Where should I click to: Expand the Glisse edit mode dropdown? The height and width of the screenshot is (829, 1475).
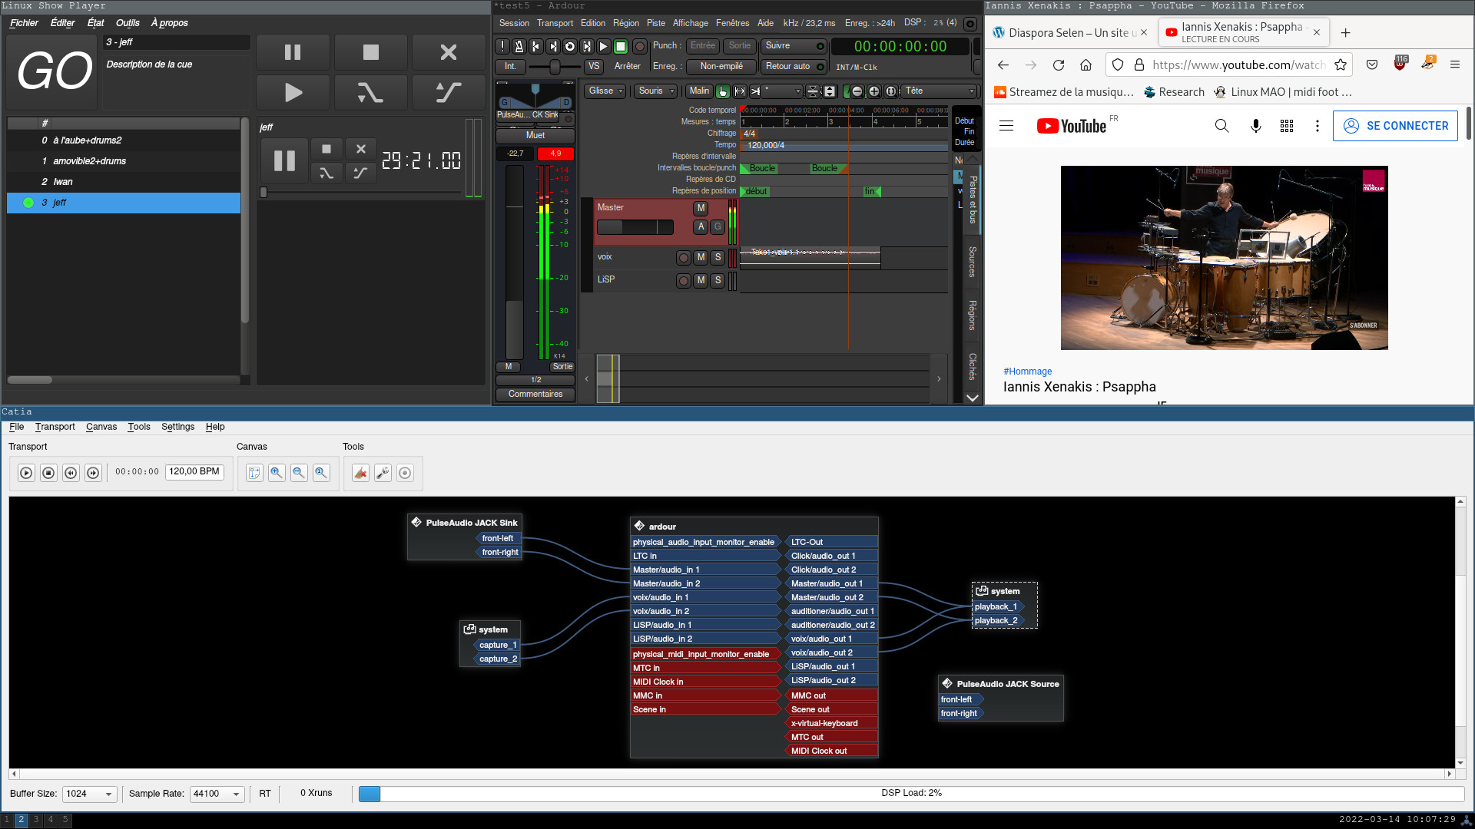point(605,91)
